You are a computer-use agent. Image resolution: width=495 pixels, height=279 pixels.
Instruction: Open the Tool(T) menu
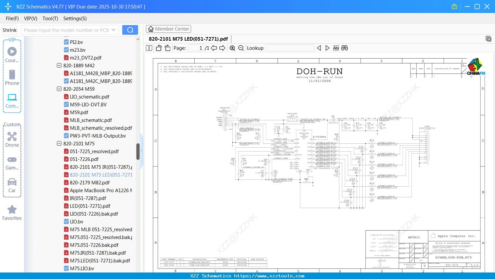tap(50, 19)
